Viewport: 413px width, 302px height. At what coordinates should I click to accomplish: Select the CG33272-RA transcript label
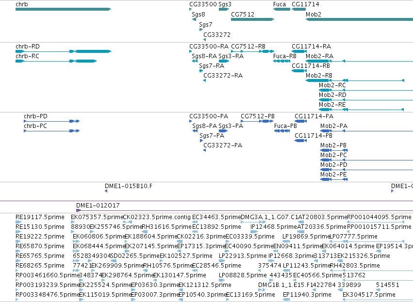[223, 76]
